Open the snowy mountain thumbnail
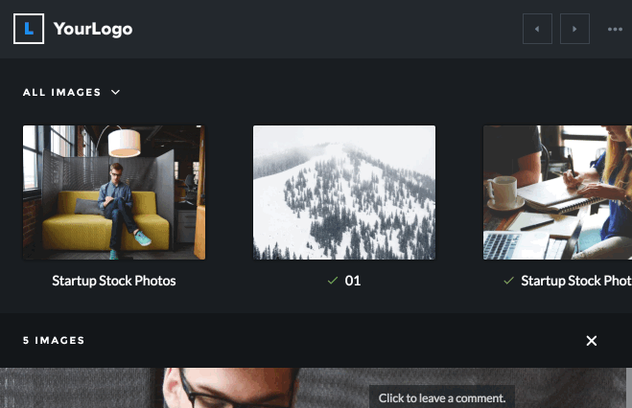 pyautogui.click(x=344, y=193)
